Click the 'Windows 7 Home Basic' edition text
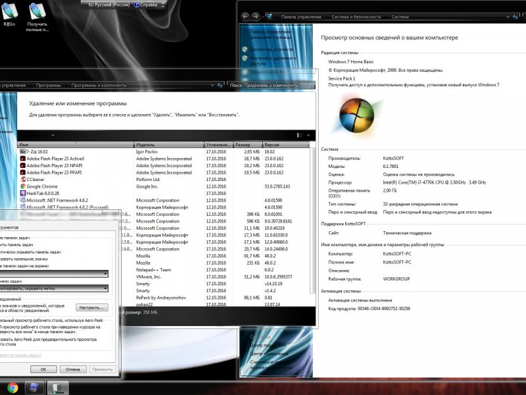526x395 pixels. 351,62
